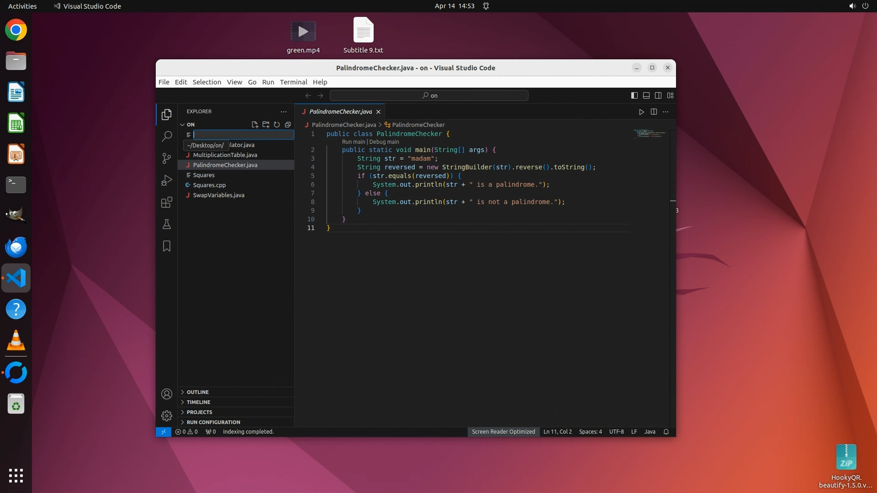Expand the TIMELINE section
Viewport: 877px width, 493px height.
pyautogui.click(x=198, y=402)
